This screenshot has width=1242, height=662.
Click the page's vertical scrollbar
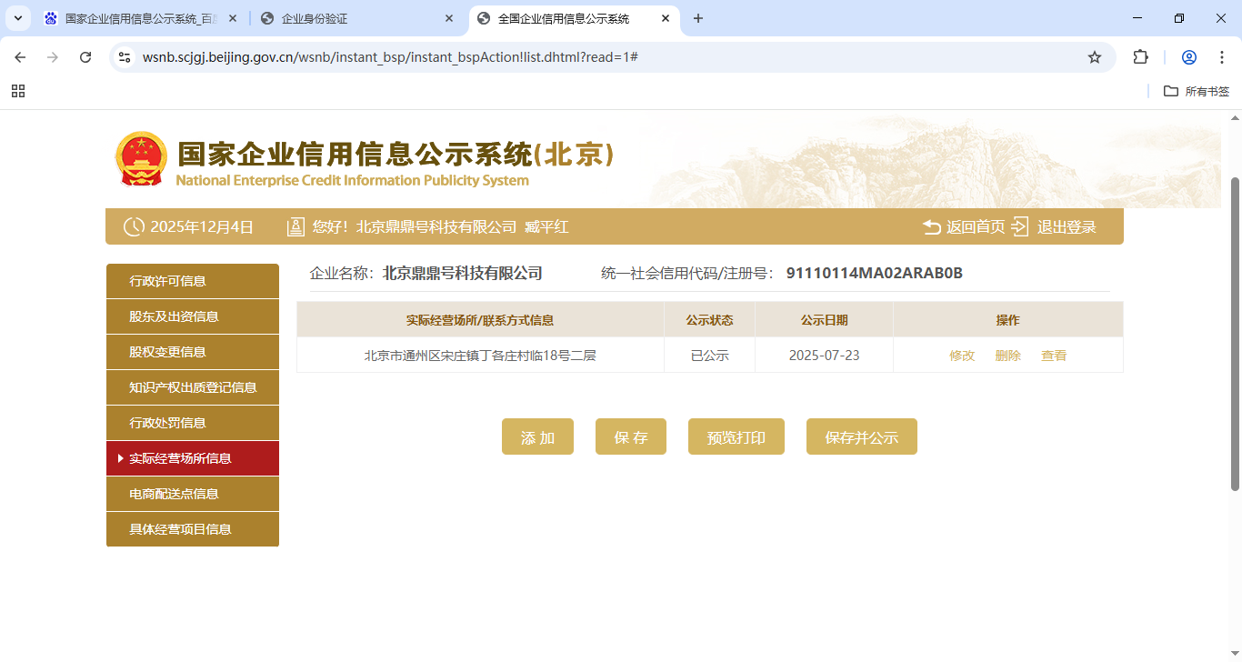[1235, 333]
